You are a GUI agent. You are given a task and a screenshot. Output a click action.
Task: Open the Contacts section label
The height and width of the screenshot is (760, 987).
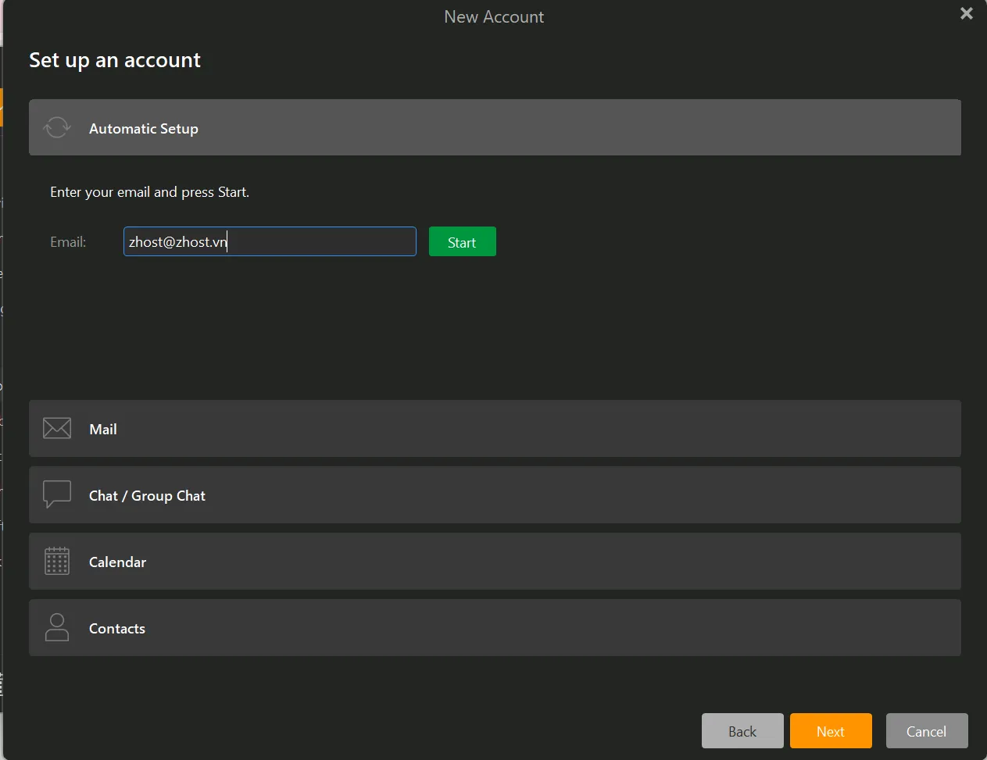click(117, 629)
